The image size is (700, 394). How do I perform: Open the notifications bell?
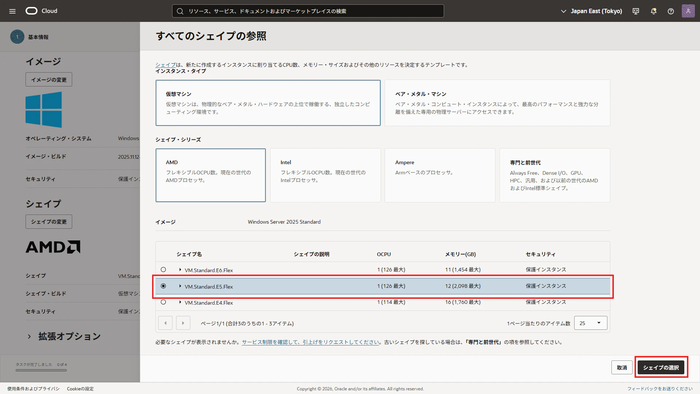pos(654,11)
